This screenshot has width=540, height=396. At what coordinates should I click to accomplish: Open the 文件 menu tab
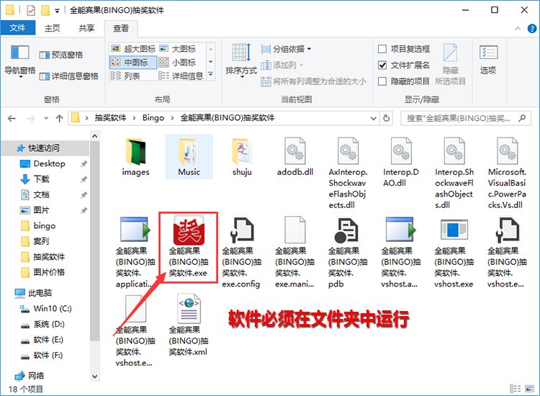pyautogui.click(x=19, y=28)
